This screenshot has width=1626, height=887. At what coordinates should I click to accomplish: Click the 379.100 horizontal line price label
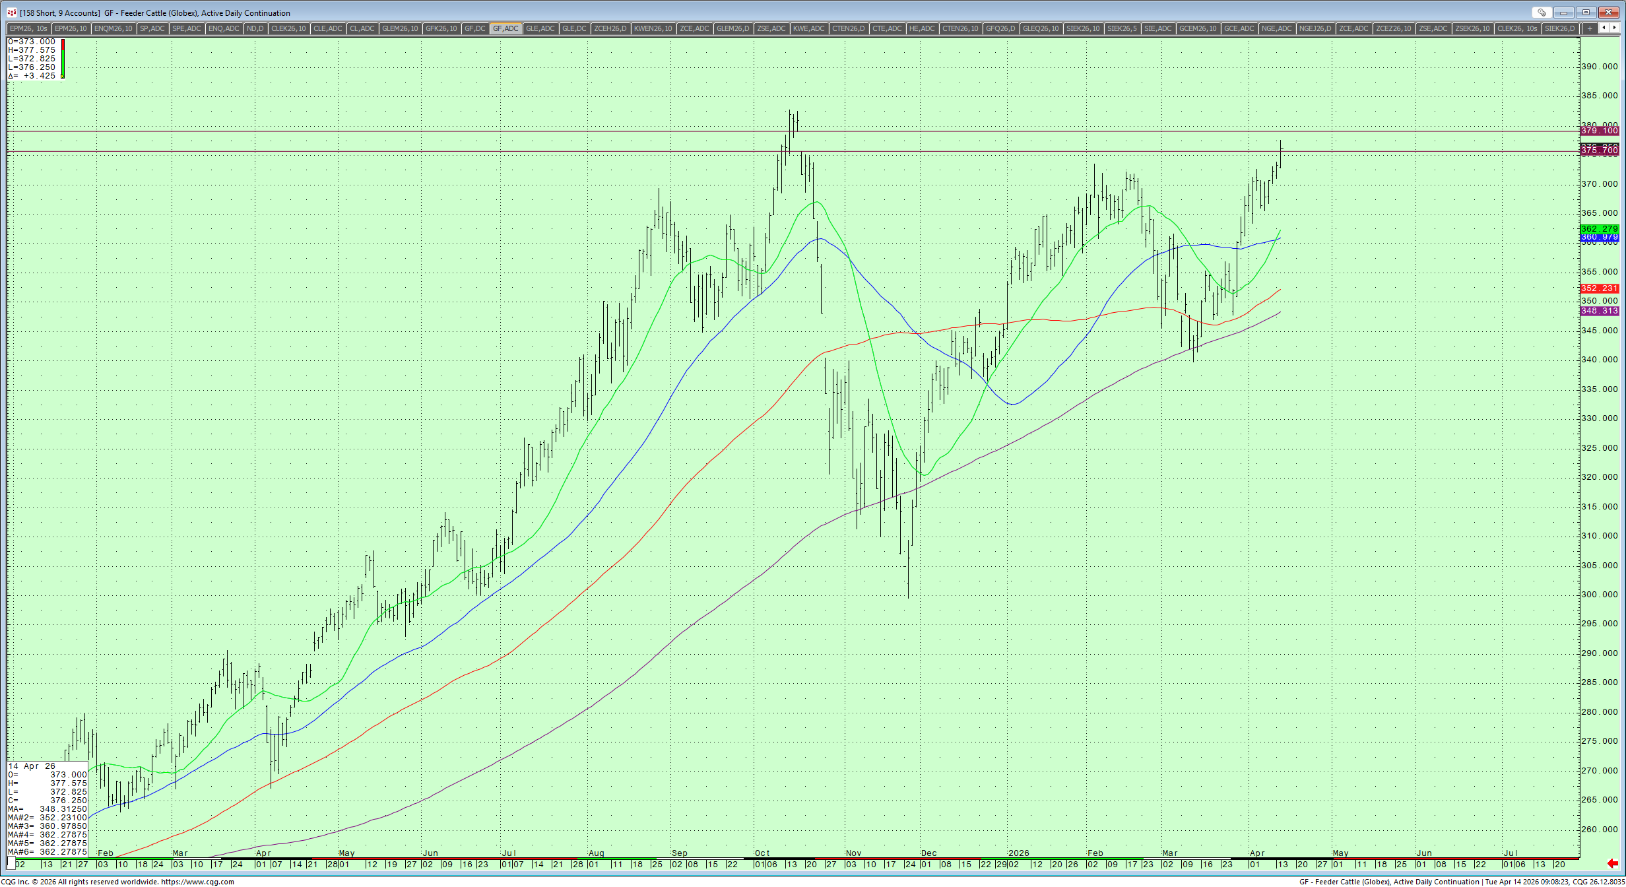(1599, 131)
